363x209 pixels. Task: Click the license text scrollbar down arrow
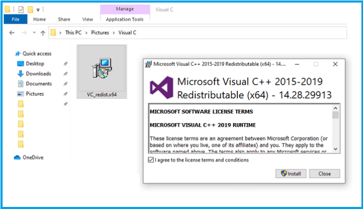(x=335, y=149)
